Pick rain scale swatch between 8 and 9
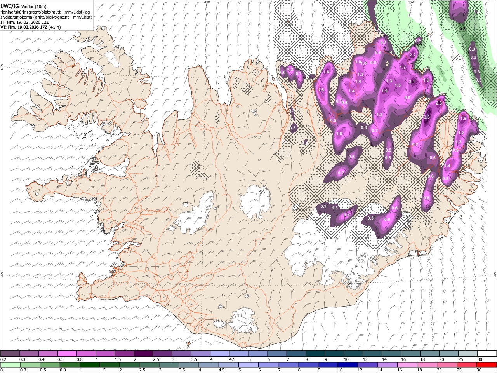Viewport: 497px width, 373px height. [308, 365]
